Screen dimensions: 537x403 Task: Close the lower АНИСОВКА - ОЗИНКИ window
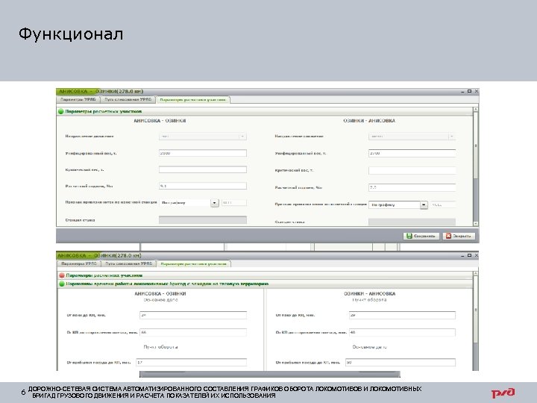coord(476,255)
